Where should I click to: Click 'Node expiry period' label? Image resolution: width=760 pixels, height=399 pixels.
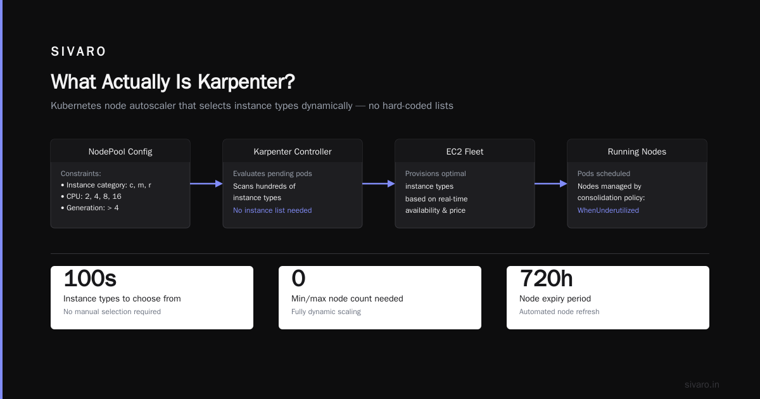(555, 299)
